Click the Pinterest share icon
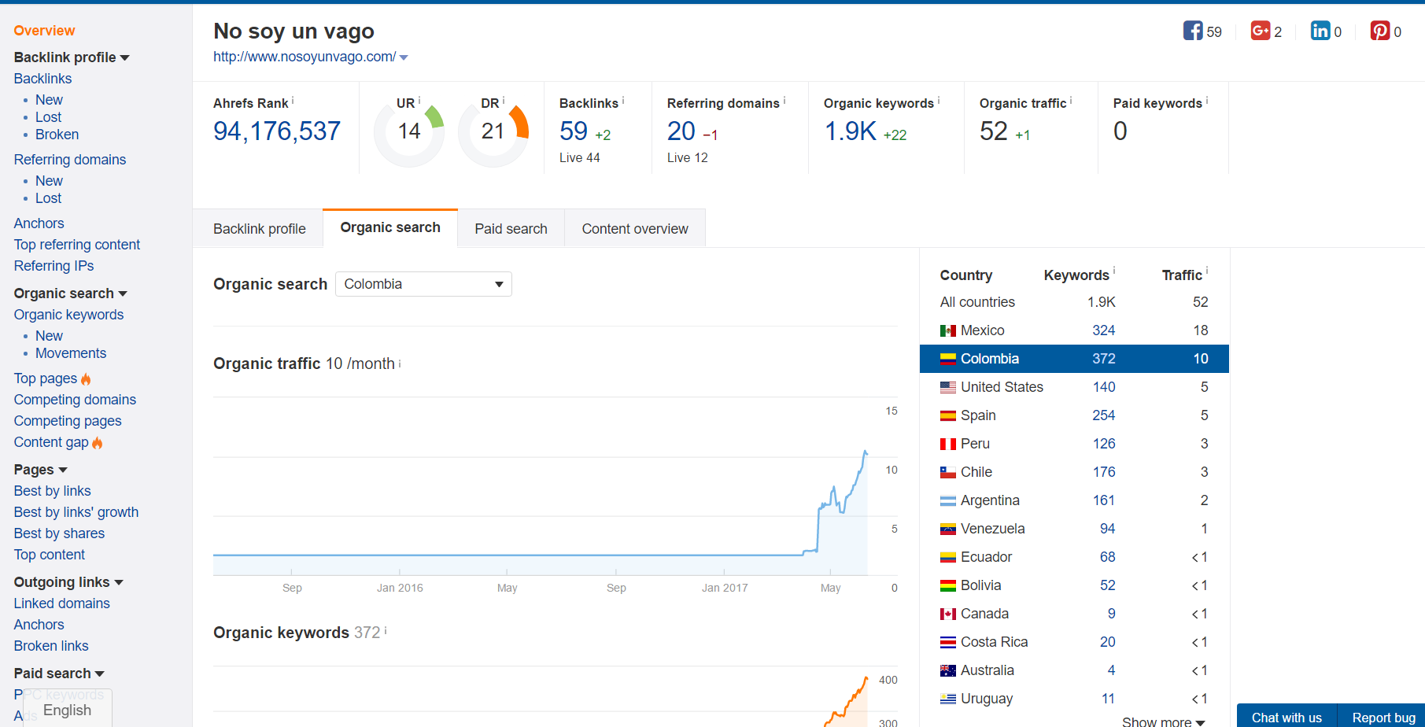The height and width of the screenshot is (727, 1425). (1380, 31)
